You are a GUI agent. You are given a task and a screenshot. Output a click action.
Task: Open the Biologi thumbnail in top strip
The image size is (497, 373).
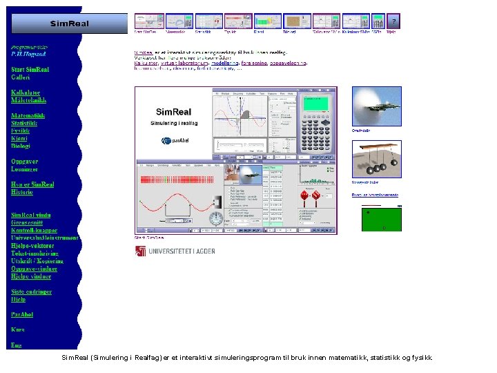pos(297,21)
